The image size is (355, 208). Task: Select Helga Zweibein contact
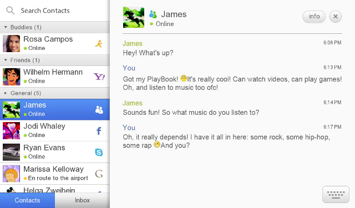coord(55,189)
